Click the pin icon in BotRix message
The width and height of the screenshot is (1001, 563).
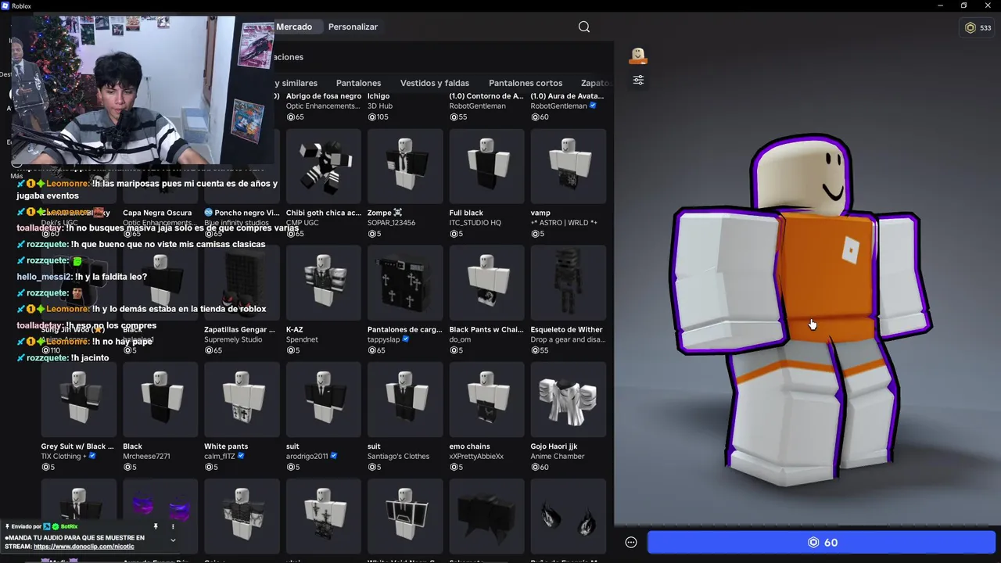coord(156,526)
